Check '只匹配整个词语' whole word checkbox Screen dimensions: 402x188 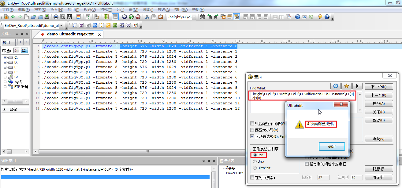tap(252, 124)
